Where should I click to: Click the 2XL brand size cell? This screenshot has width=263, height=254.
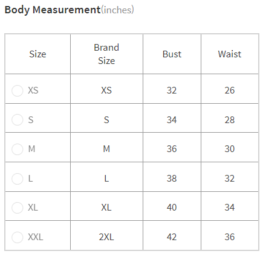(x=106, y=235)
